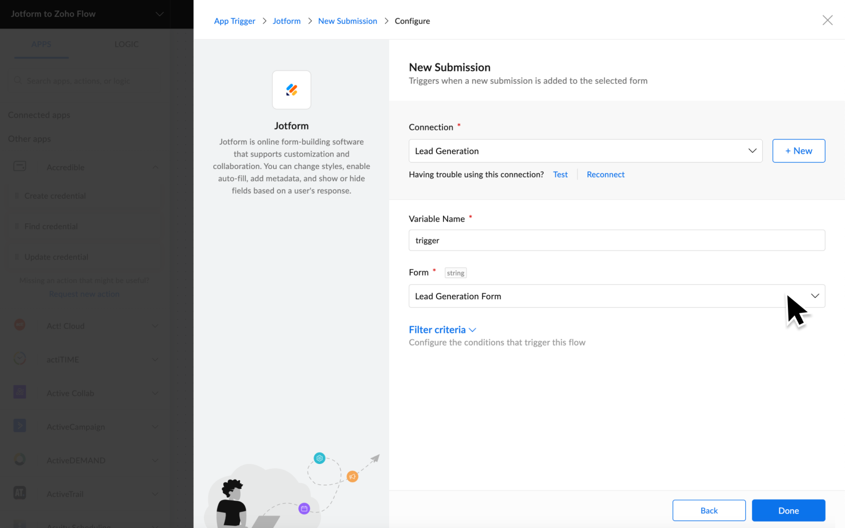Click the actiTIME app icon
Image resolution: width=845 pixels, height=528 pixels.
20,358
